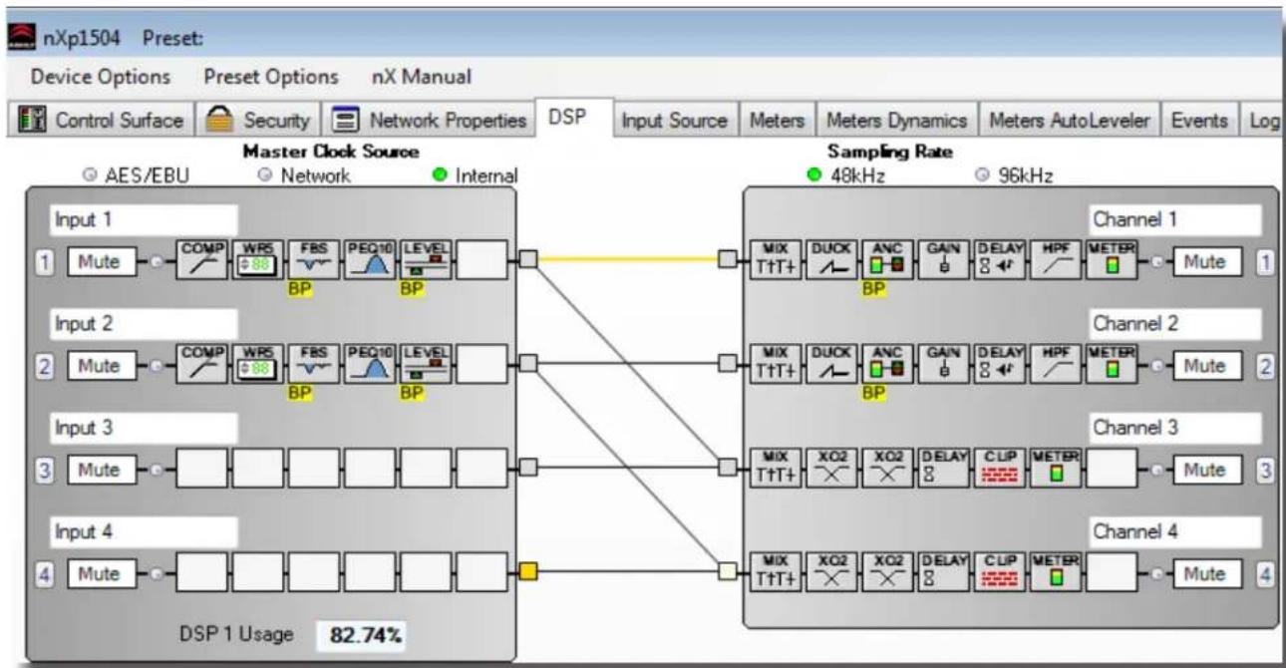
Task: Switch to the Meters Dynamics tab
Action: pos(897,121)
